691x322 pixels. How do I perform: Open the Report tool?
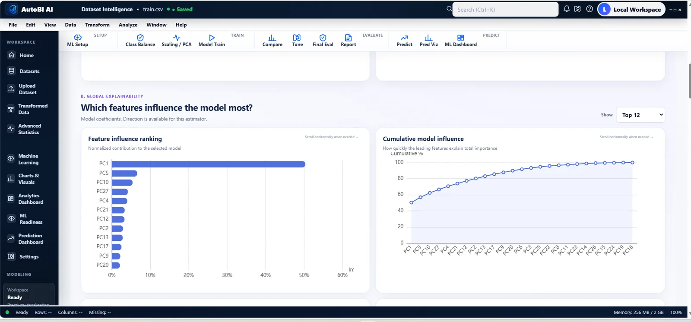tap(349, 41)
